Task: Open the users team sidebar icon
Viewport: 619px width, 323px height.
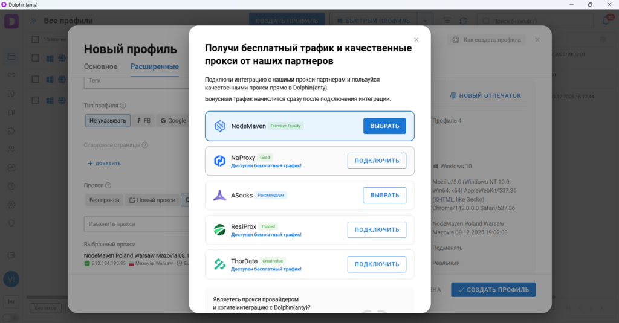Action: [11, 149]
